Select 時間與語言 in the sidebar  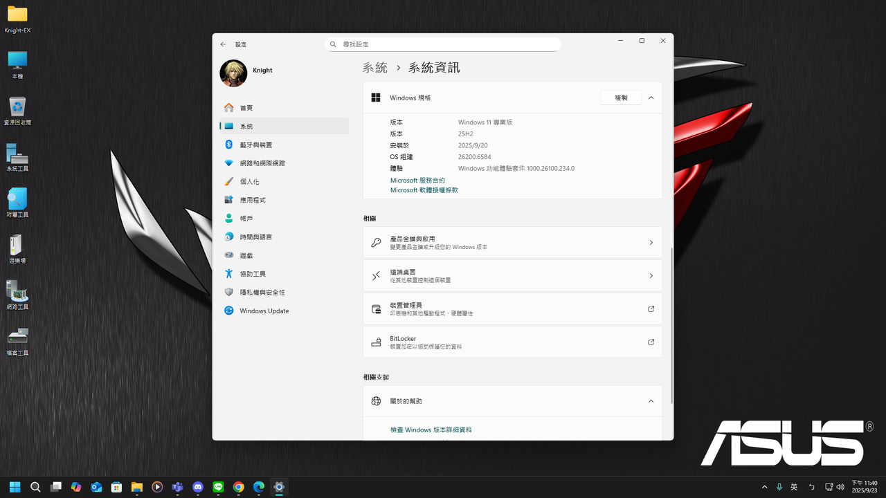[284, 237]
